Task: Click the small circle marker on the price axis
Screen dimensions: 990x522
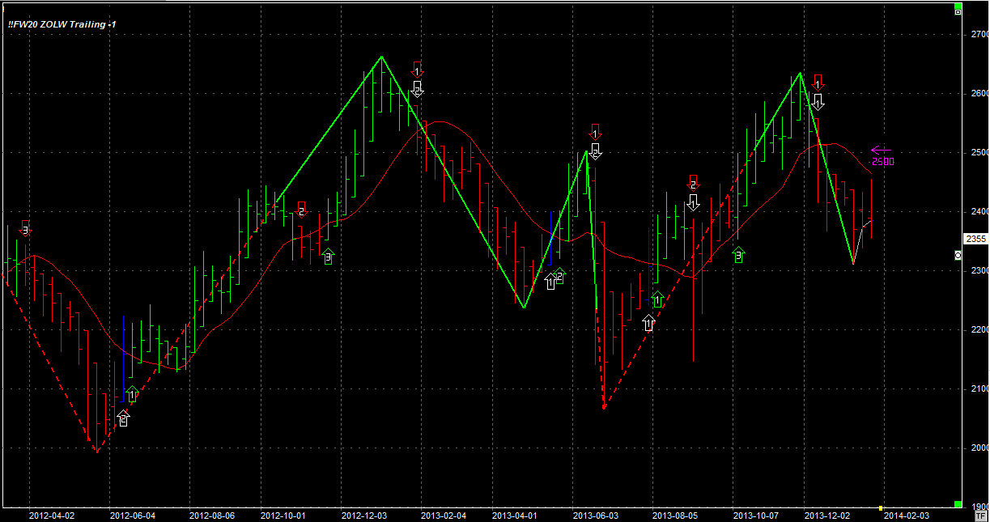Action: tap(958, 255)
